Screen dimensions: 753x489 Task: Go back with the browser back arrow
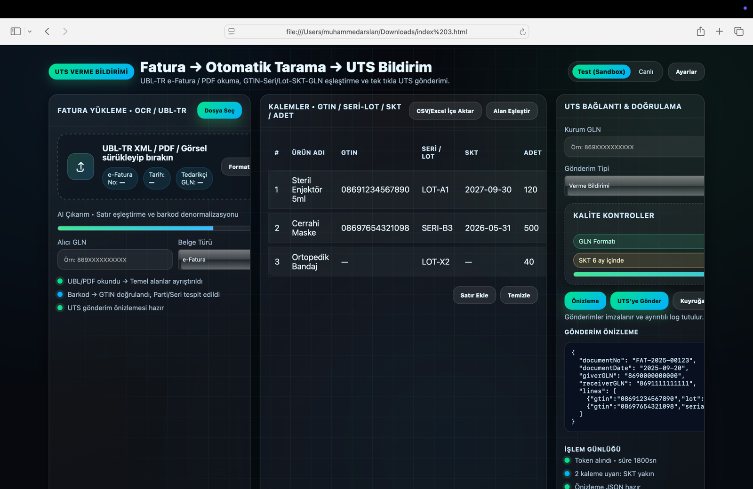(47, 32)
